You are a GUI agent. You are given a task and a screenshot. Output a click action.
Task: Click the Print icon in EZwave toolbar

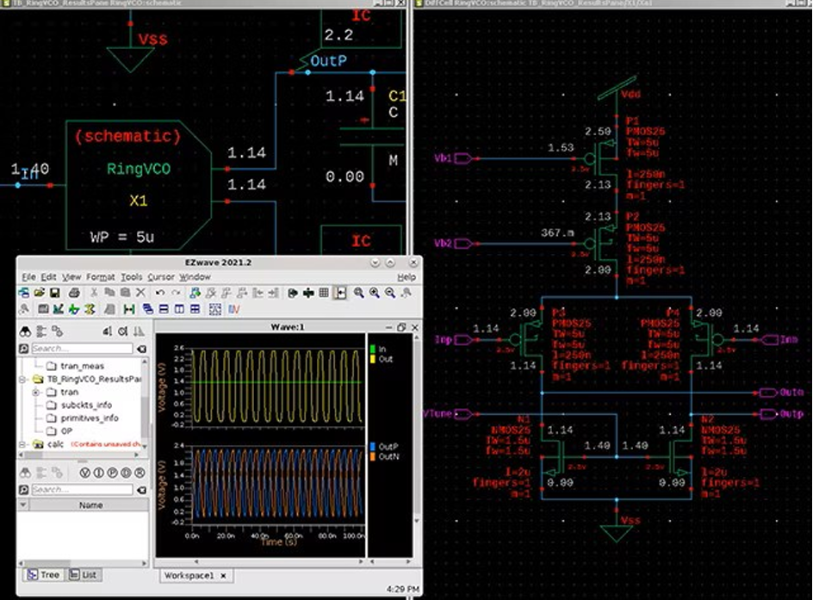73,294
